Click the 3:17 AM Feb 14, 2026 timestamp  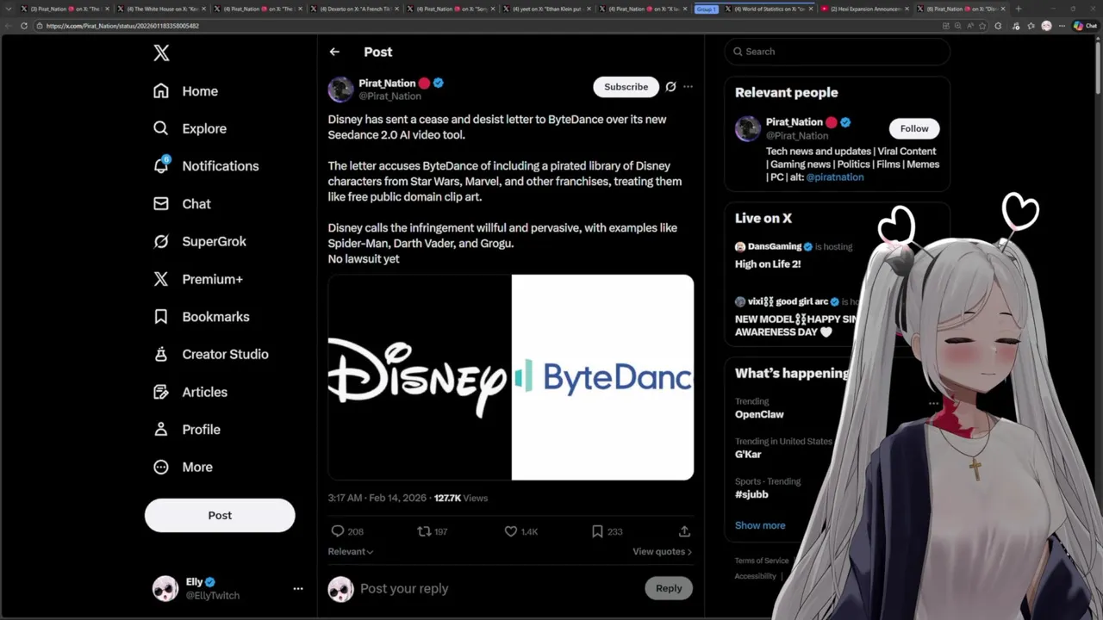click(x=377, y=498)
